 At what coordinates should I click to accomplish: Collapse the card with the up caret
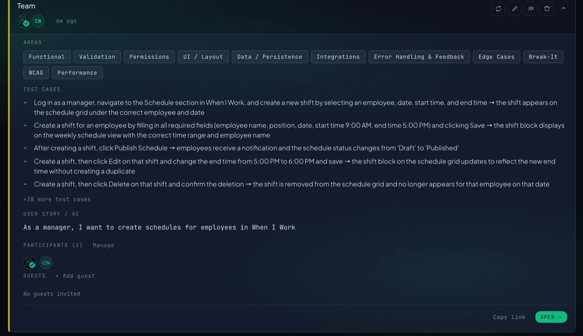pyautogui.click(x=564, y=8)
